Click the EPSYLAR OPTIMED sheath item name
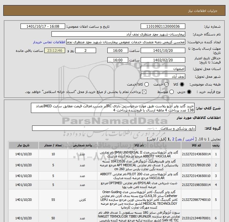The image size is (229, 222). [x=139, y=185]
